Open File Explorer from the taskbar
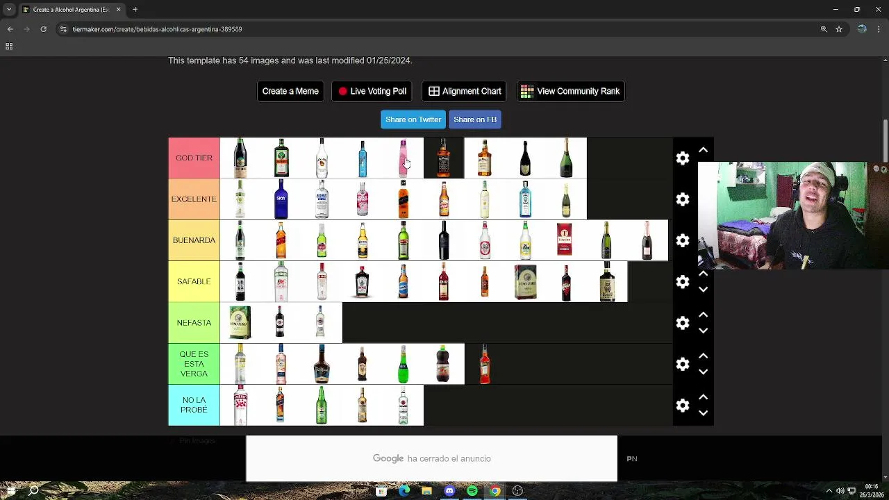889x500 pixels. tap(426, 491)
